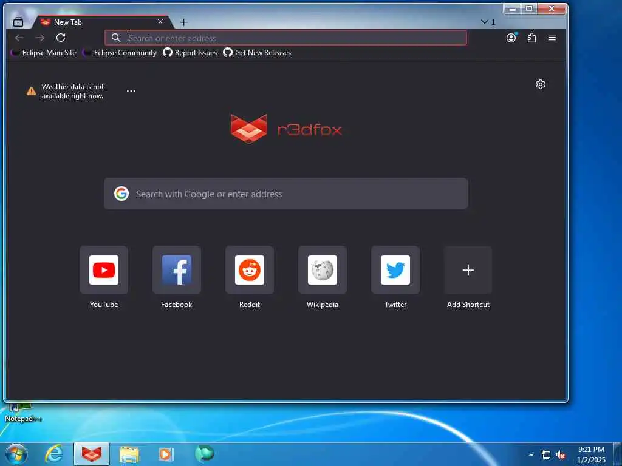Open new tab personalize gear settings

pyautogui.click(x=540, y=84)
